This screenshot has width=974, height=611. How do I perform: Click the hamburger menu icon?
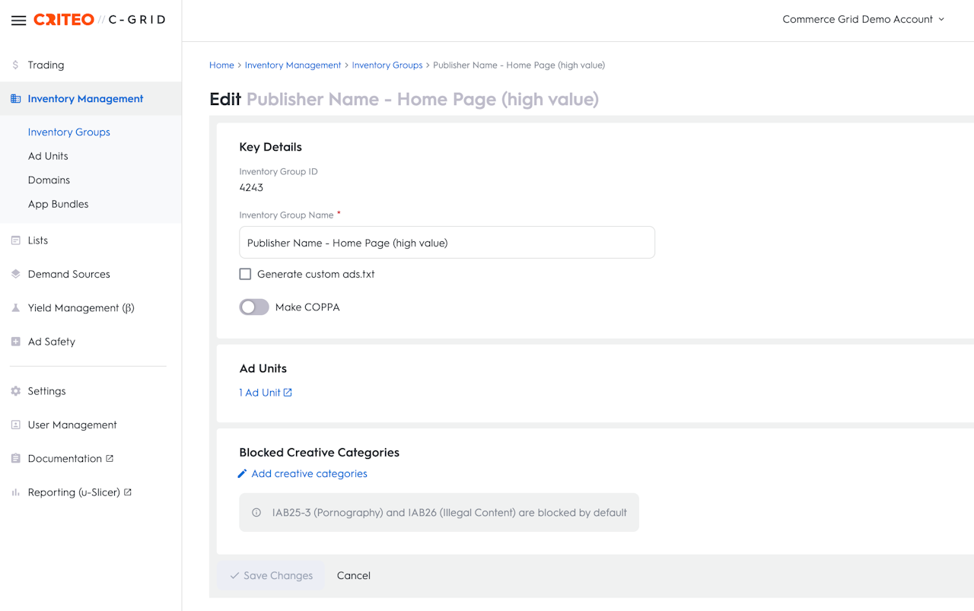point(18,21)
